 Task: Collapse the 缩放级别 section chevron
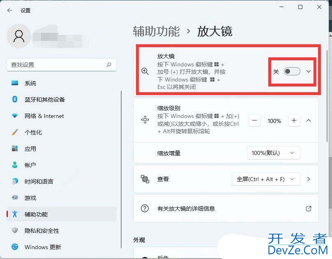(309, 120)
